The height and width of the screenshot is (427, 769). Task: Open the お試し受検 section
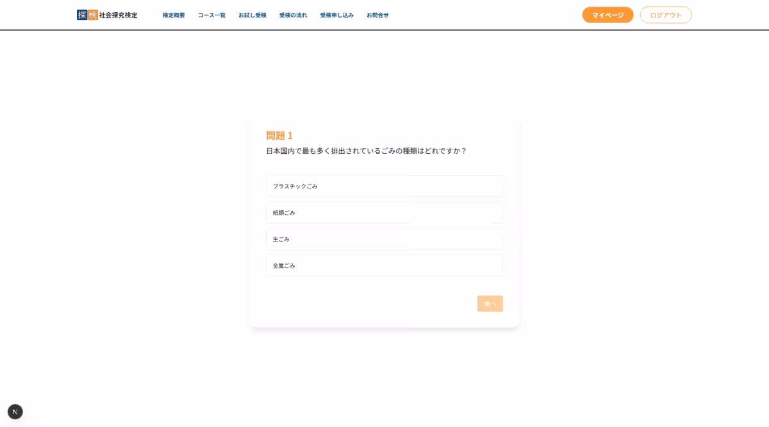click(252, 15)
